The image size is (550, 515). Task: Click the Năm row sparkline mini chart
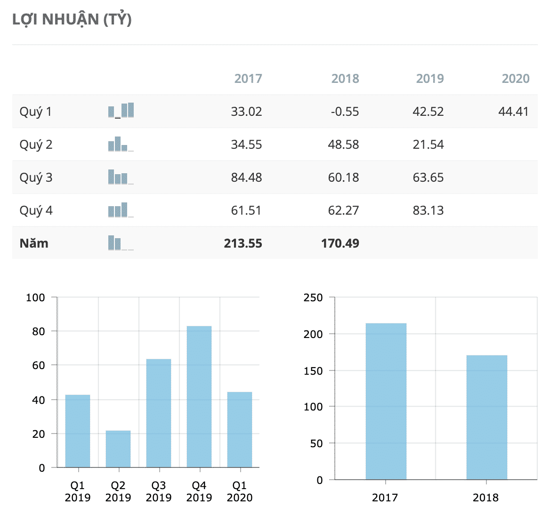[x=121, y=243]
